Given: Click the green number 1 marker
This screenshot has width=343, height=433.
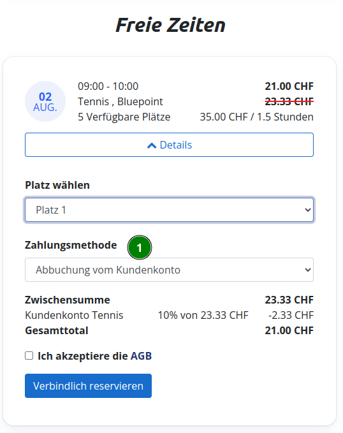Looking at the screenshot, I should 140,247.
